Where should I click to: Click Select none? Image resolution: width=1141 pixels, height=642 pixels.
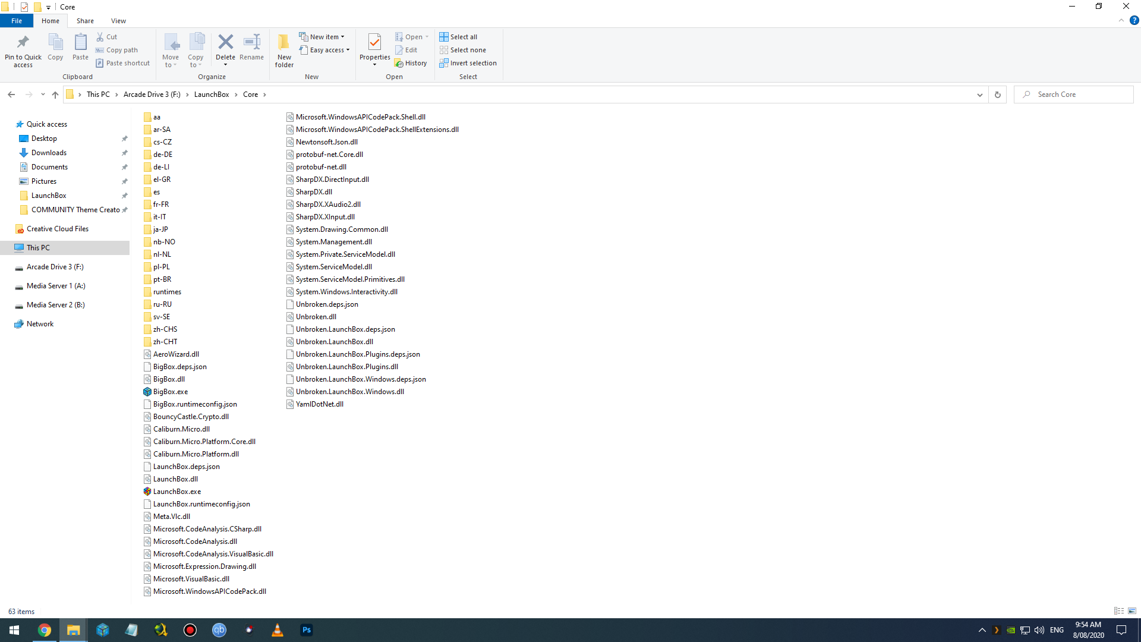click(x=462, y=50)
